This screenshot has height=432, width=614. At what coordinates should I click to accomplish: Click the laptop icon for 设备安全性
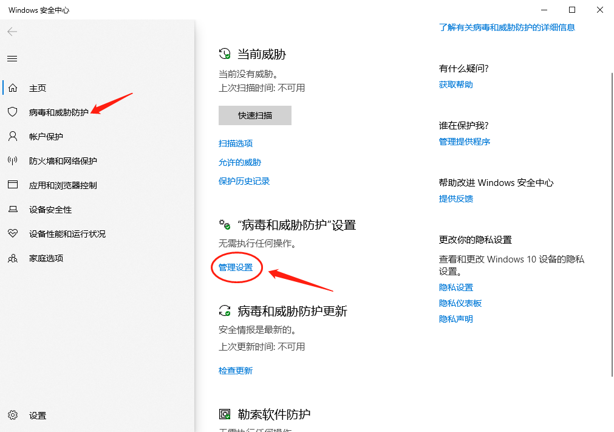click(x=12, y=210)
